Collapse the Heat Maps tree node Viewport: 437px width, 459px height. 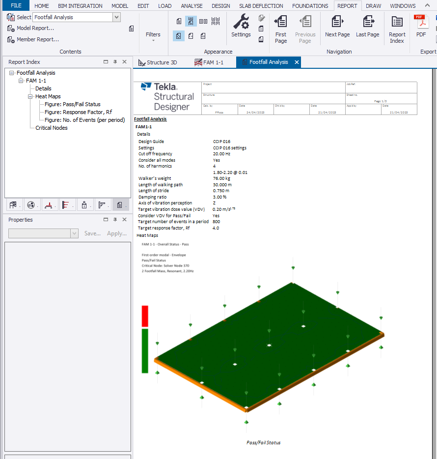pyautogui.click(x=30, y=97)
